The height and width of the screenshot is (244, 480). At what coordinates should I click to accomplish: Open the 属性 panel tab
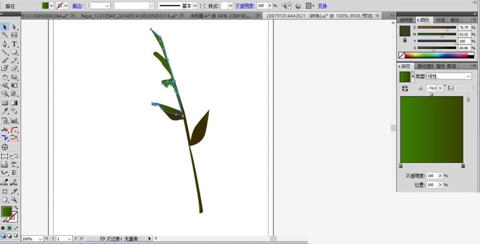(440, 66)
